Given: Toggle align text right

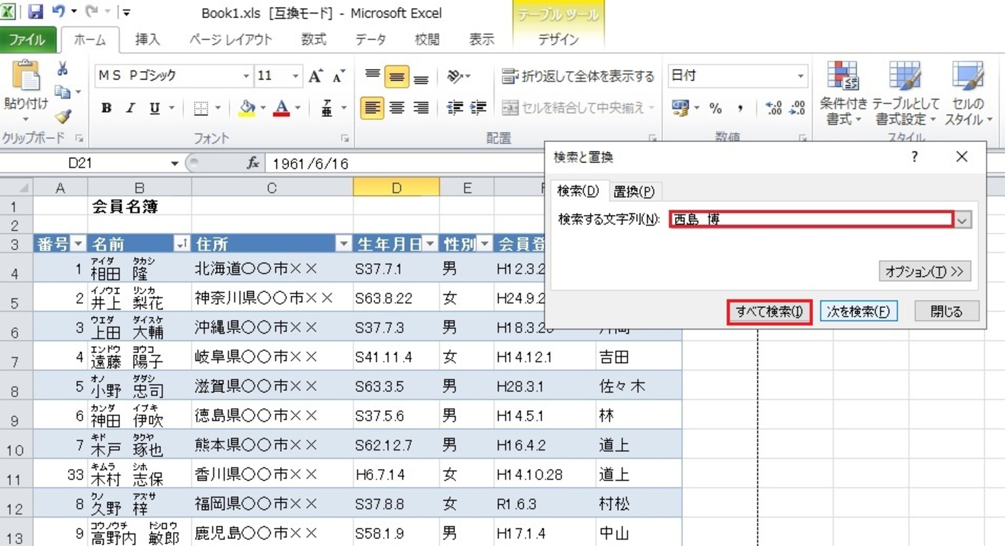Looking at the screenshot, I should click(421, 108).
